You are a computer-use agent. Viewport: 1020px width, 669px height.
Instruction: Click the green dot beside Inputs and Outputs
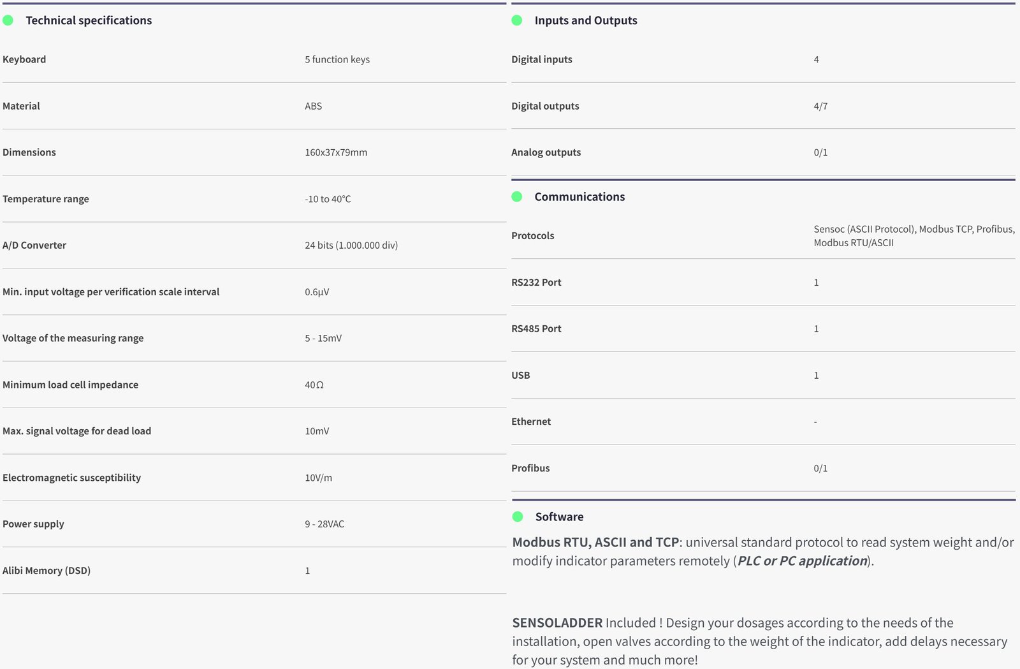[517, 20]
